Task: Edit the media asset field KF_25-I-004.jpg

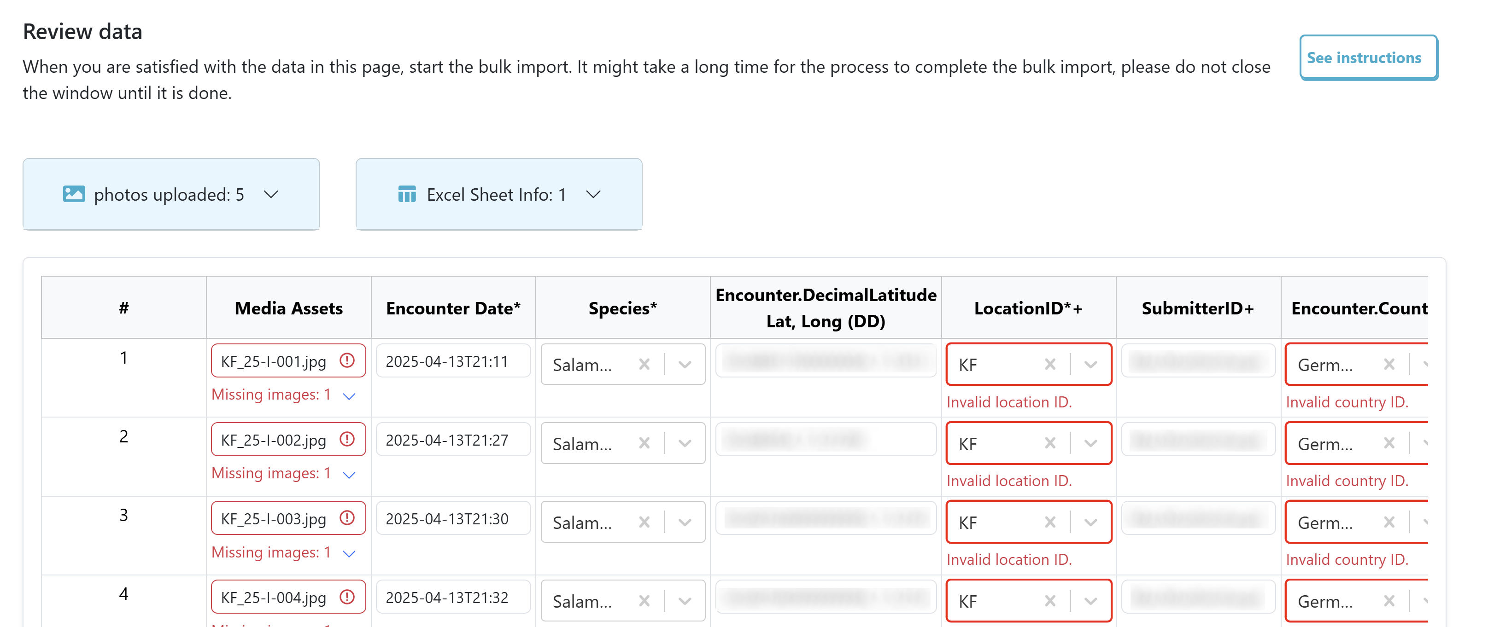Action: [288, 597]
